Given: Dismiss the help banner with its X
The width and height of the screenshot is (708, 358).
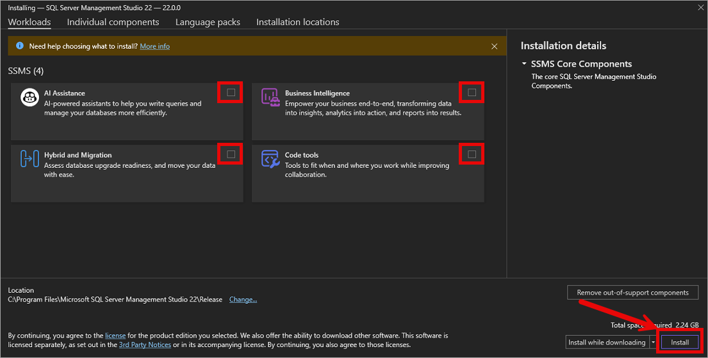Looking at the screenshot, I should (x=494, y=46).
